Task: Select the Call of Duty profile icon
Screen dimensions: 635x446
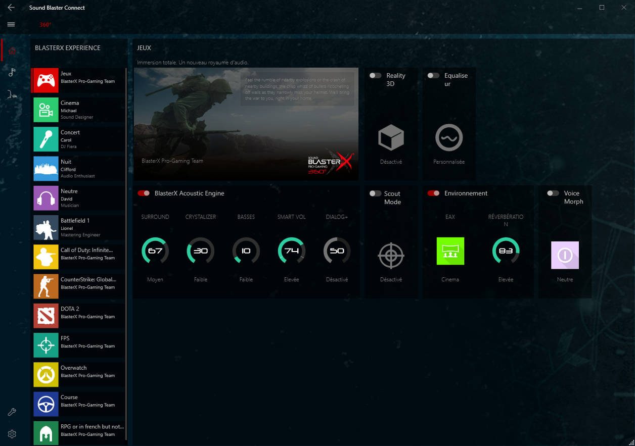Action: [x=46, y=257]
